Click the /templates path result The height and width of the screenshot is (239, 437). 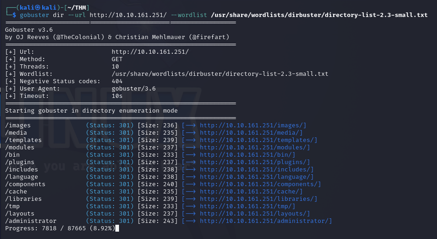23,140
